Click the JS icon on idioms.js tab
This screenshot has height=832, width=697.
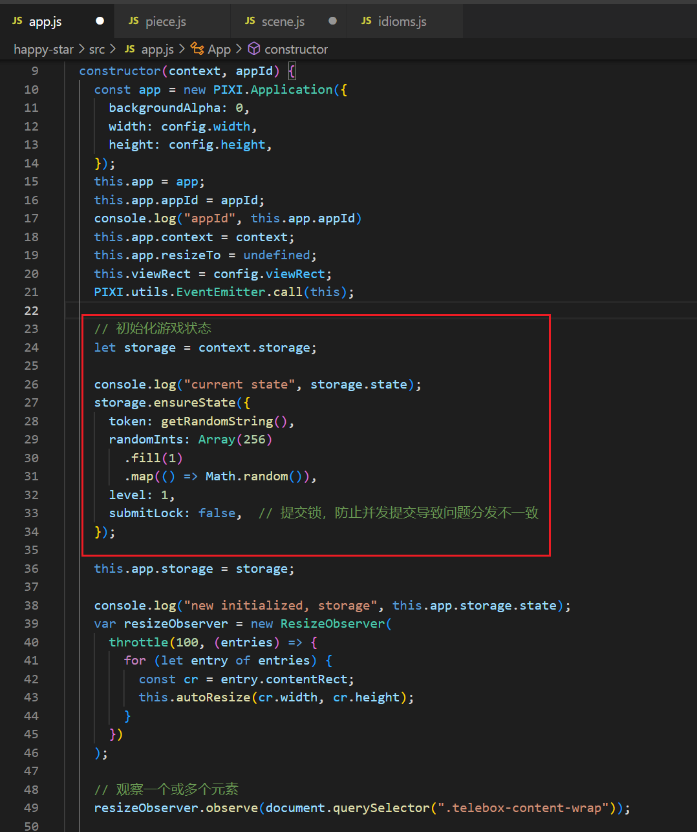[x=367, y=21]
